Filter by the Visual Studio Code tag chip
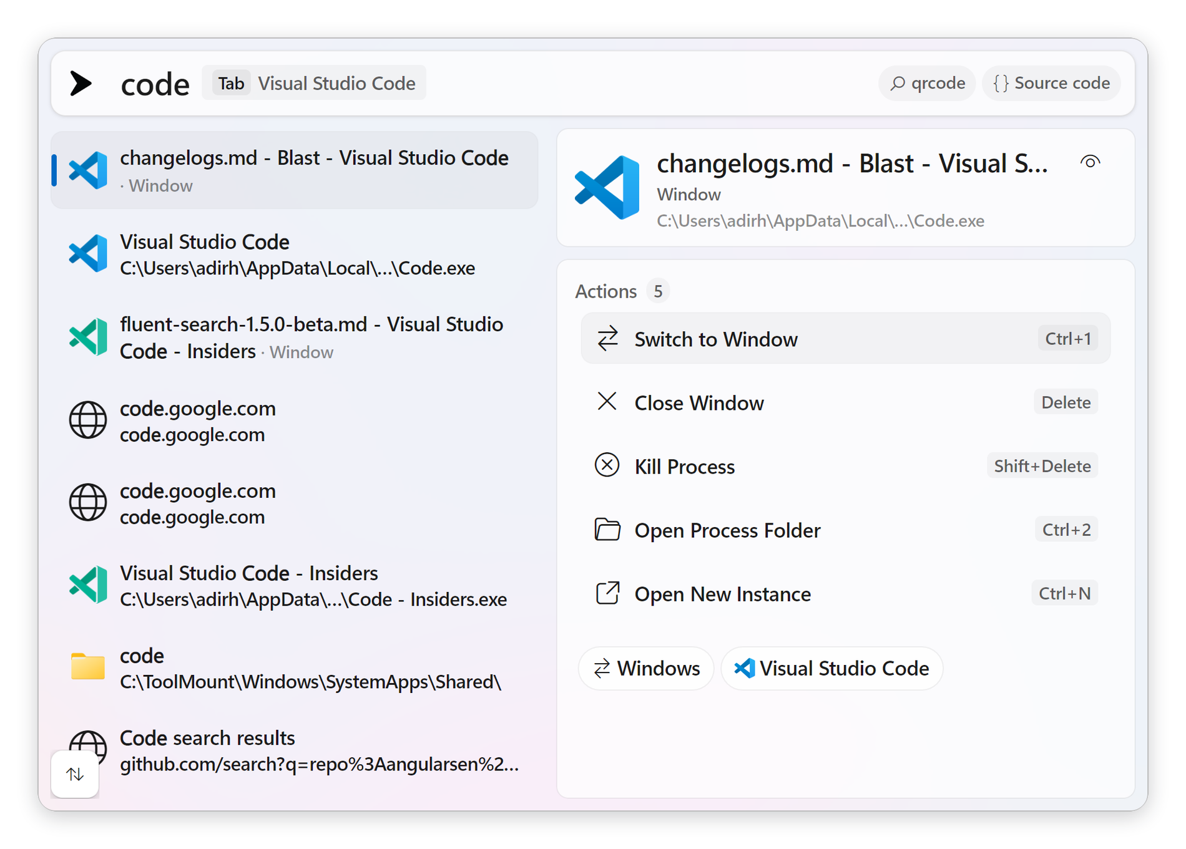This screenshot has height=849, width=1186. click(831, 668)
